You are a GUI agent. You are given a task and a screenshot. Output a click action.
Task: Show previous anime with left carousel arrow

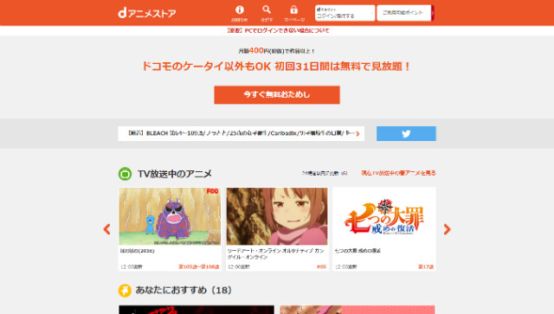click(106, 229)
